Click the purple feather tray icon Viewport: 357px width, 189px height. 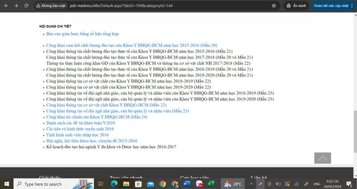point(260,184)
